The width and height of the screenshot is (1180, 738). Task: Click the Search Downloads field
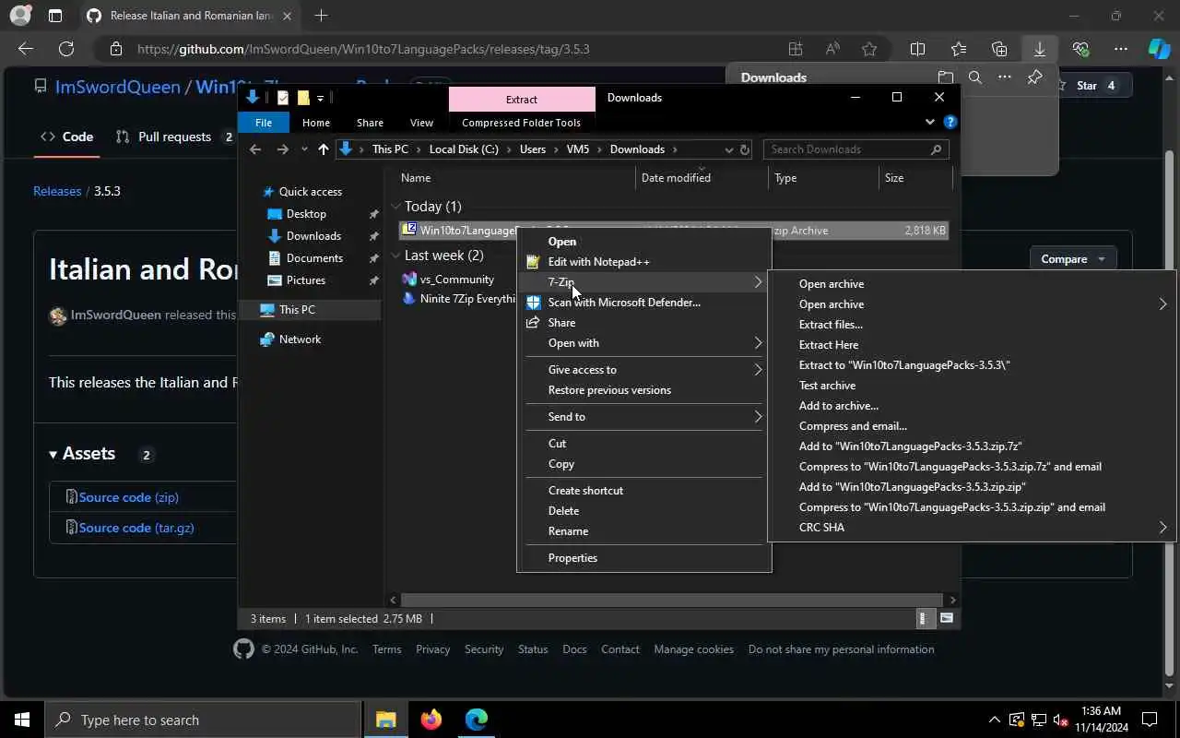[855, 149]
